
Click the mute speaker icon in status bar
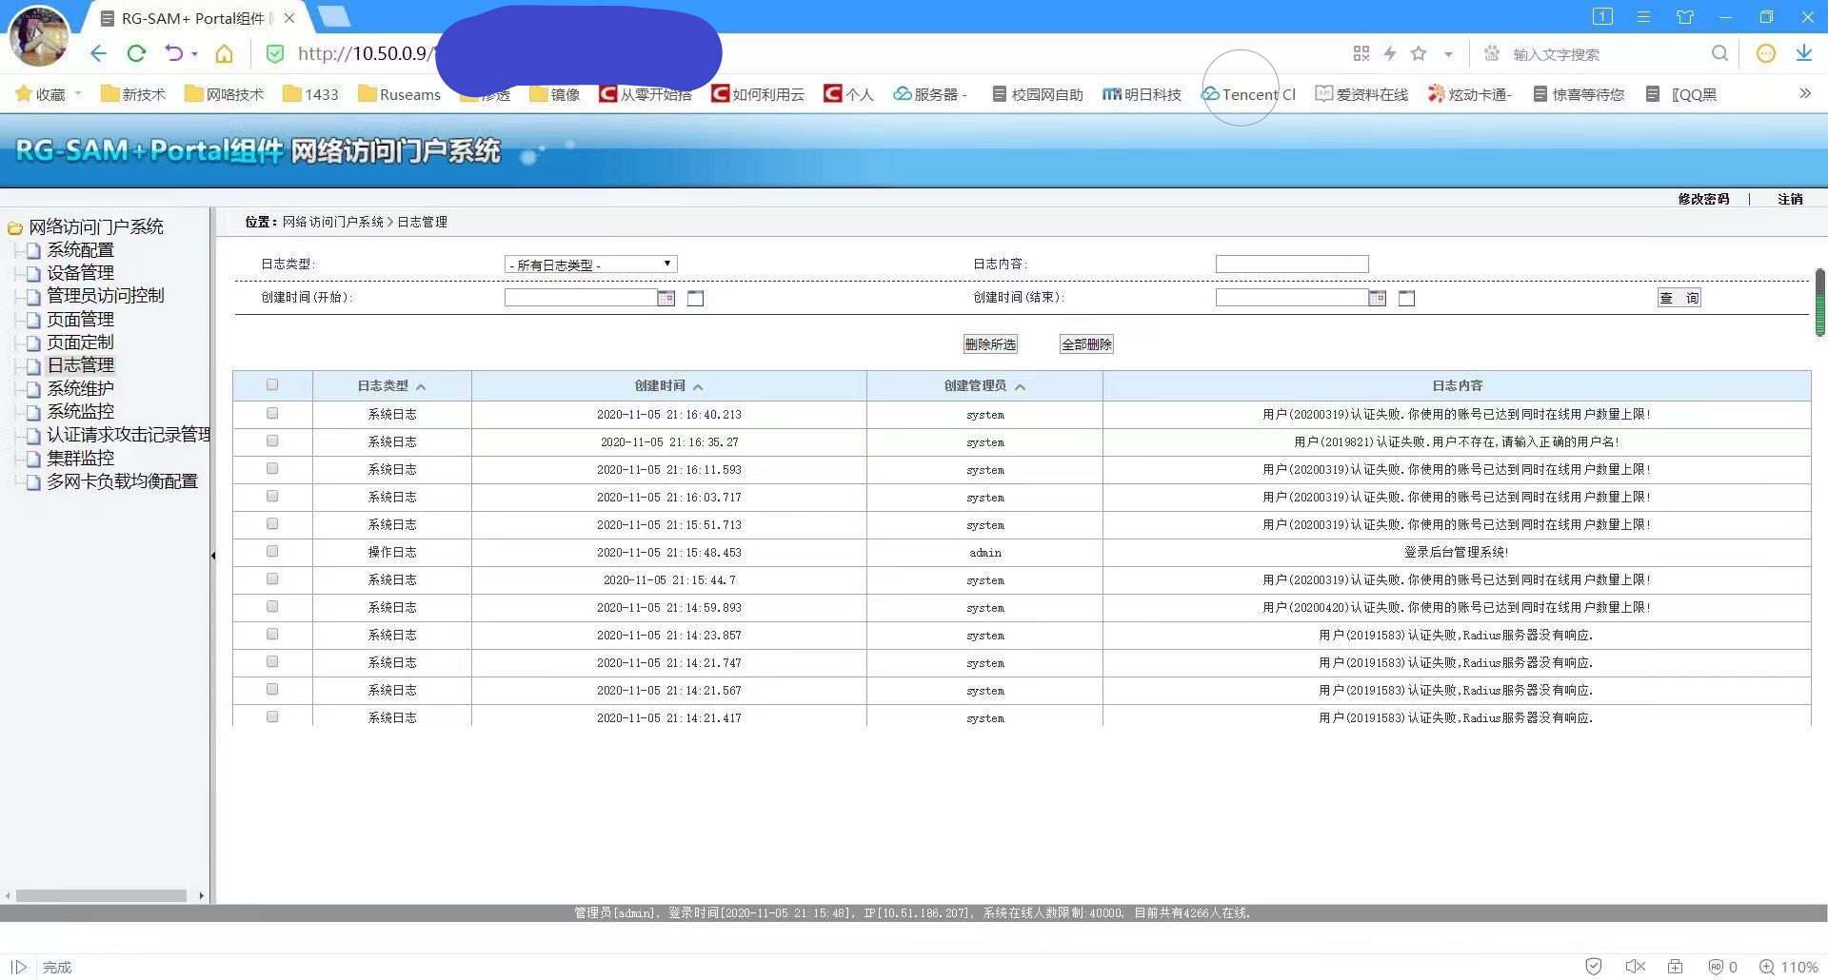1635,967
